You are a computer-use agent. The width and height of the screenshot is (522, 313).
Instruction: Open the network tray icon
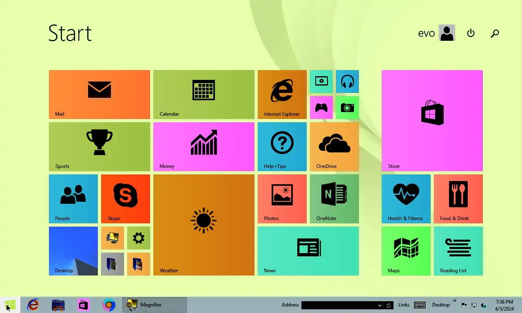(474, 305)
